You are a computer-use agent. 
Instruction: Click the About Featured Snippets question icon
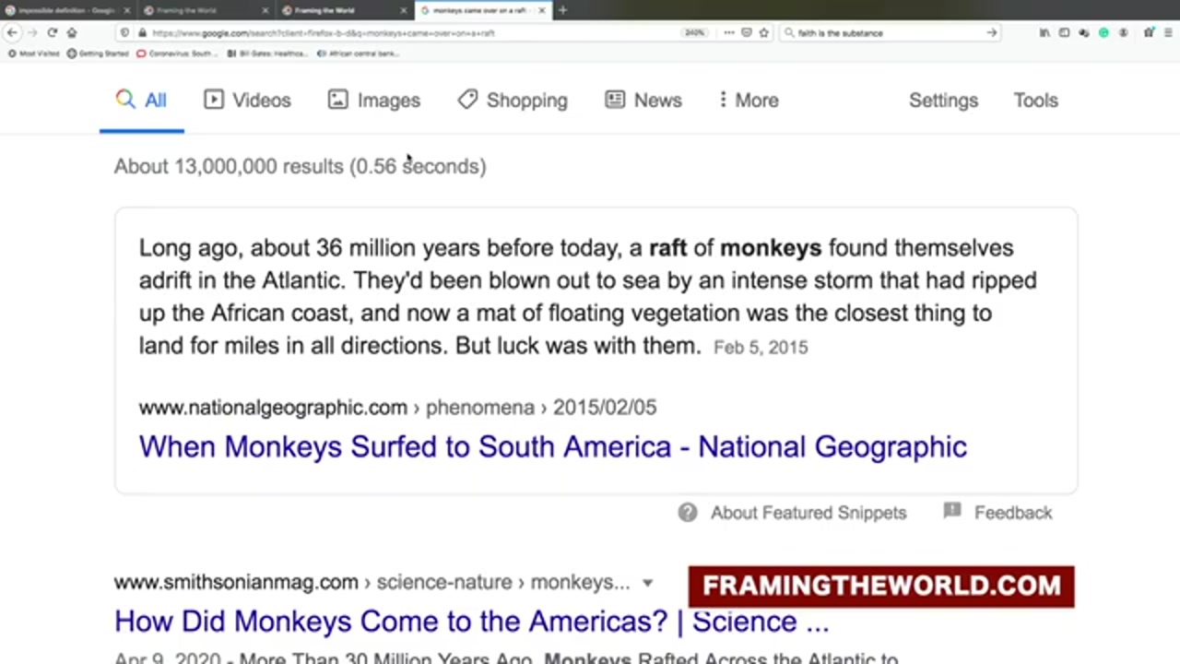pos(688,513)
